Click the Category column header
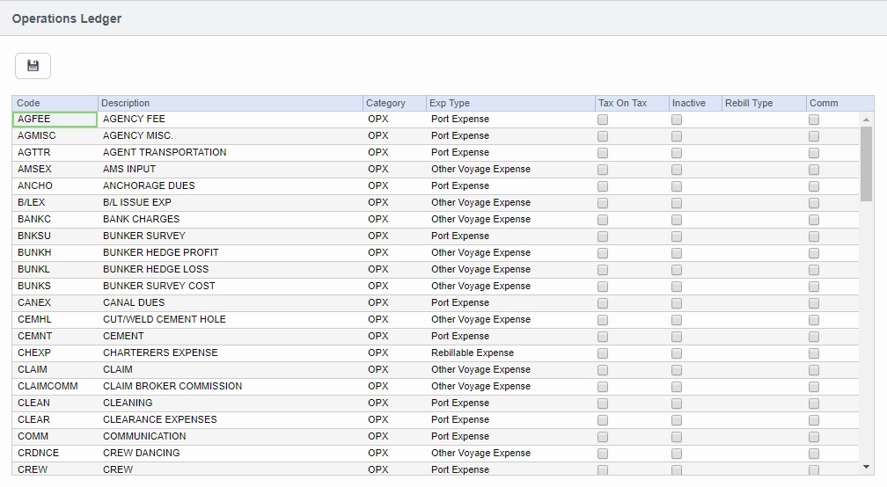The image size is (887, 487). coord(393,103)
